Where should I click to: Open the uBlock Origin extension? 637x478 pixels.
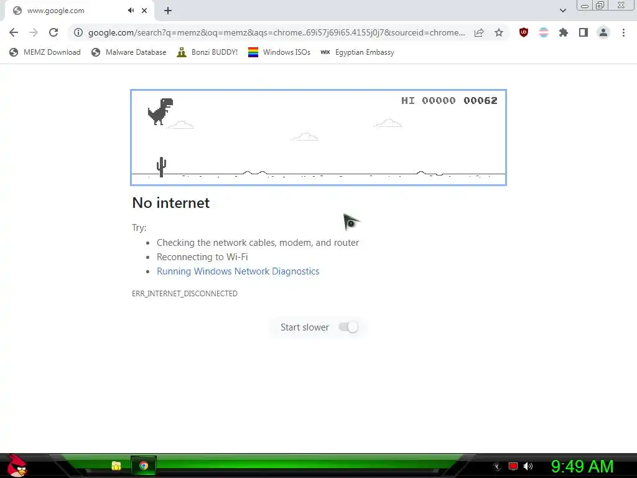point(524,32)
